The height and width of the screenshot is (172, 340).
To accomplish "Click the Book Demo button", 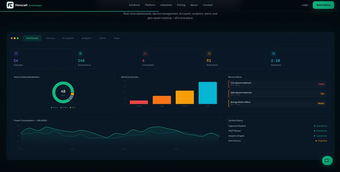I will click(323, 5).
